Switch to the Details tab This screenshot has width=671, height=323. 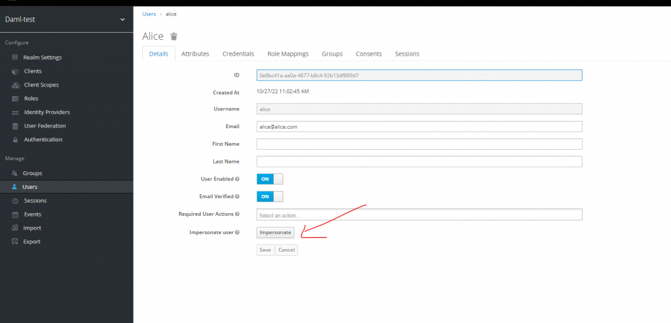coord(159,54)
